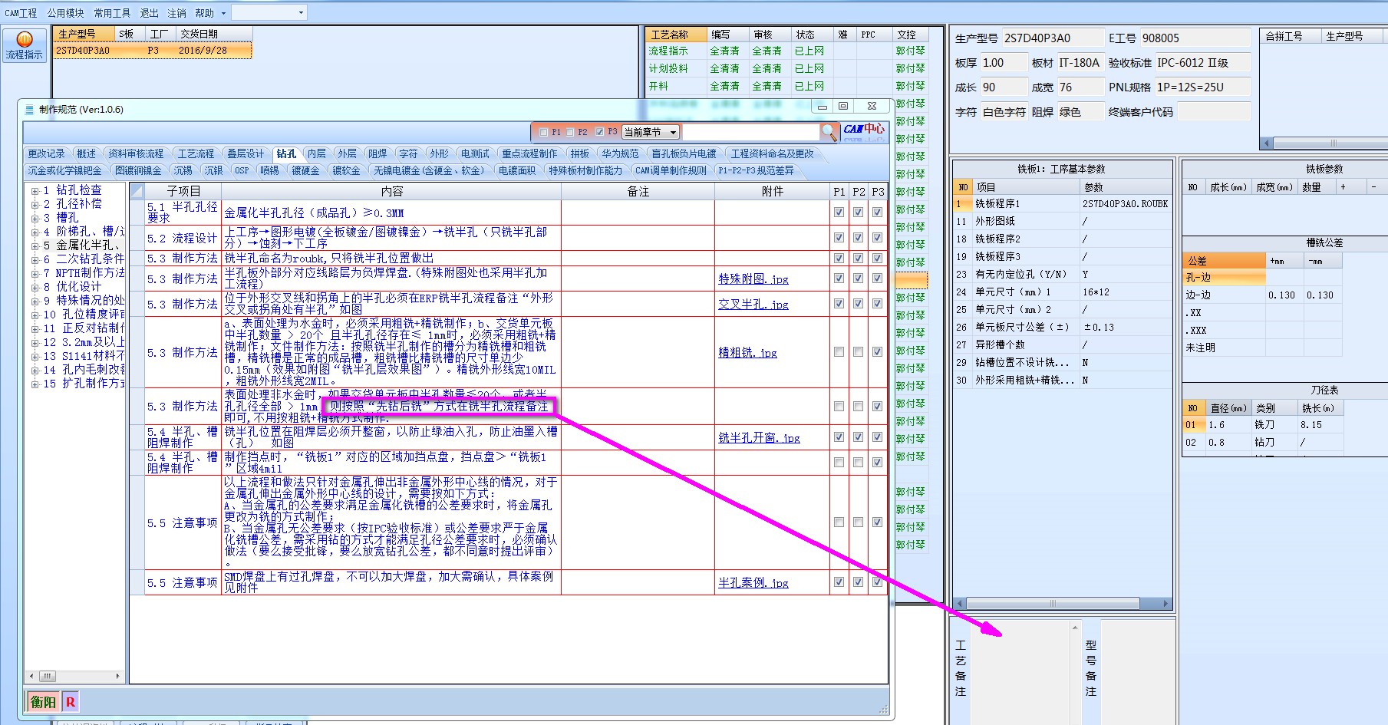Screen dimensions: 1388x725
Task: Minimize the 制作规范 child window
Action: click(x=822, y=106)
